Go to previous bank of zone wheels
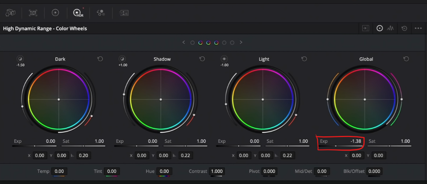Screen dimensions: 427x184 click(x=184, y=42)
